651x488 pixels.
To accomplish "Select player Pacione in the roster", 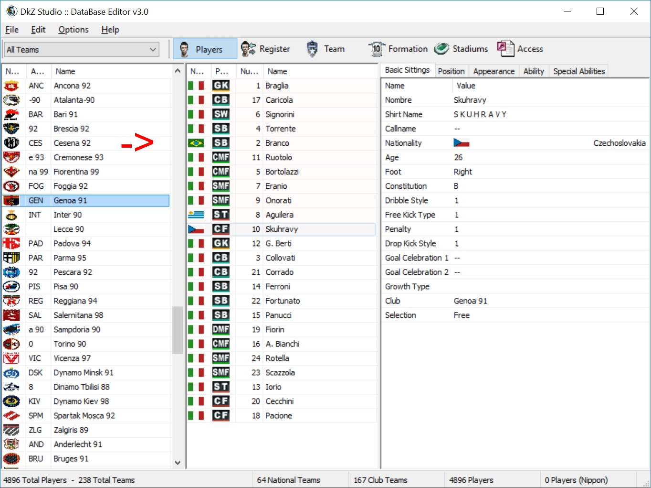I will coord(282,415).
